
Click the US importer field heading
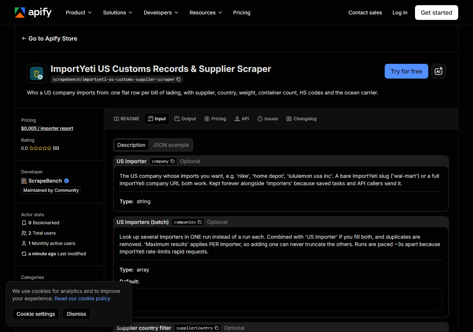pos(132,161)
